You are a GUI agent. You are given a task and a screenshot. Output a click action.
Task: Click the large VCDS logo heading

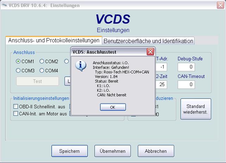click(113, 19)
